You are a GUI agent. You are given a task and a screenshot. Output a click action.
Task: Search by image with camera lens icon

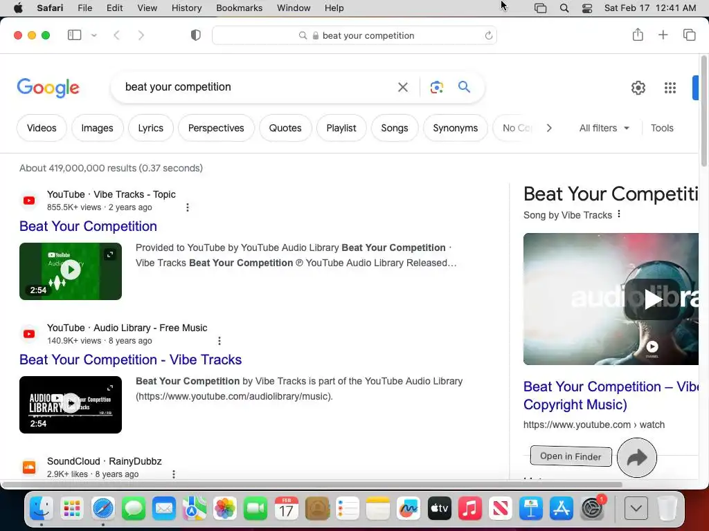pyautogui.click(x=436, y=87)
